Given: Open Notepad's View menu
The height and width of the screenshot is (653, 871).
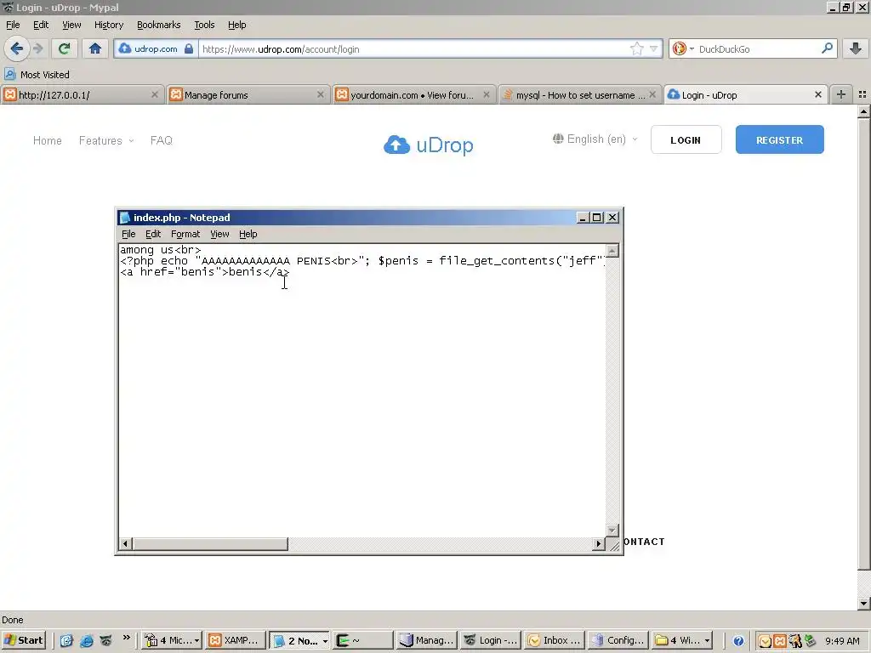Looking at the screenshot, I should coord(219,234).
